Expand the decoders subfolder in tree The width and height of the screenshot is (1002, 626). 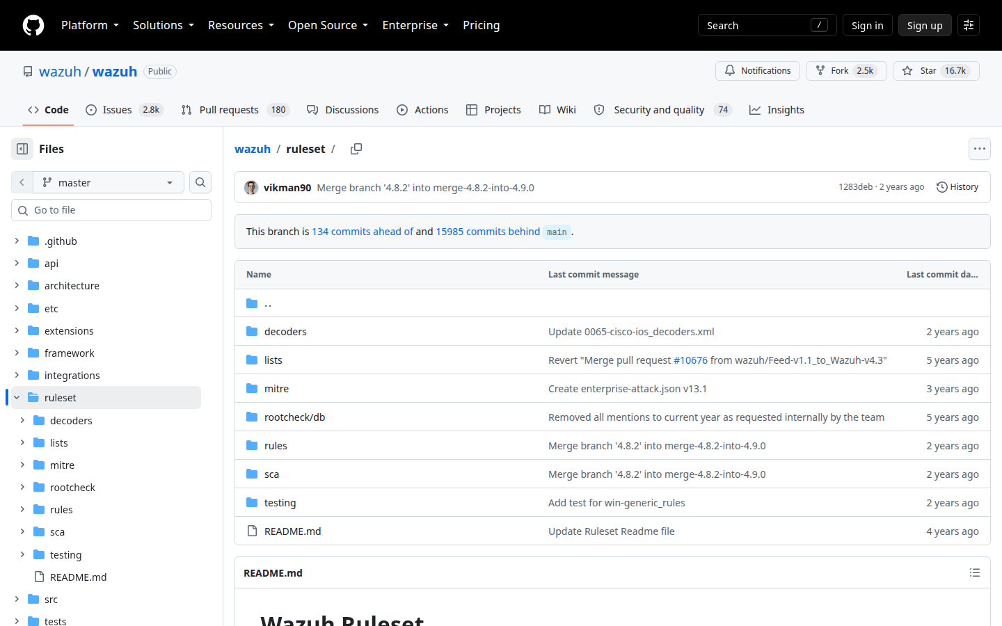coord(22,421)
